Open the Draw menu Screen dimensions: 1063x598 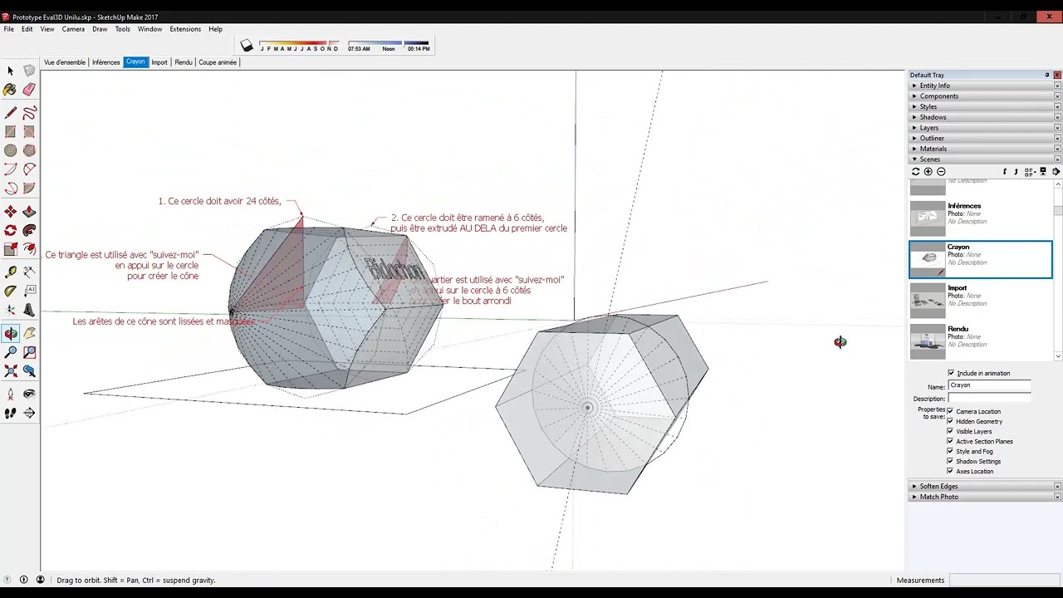coord(100,29)
